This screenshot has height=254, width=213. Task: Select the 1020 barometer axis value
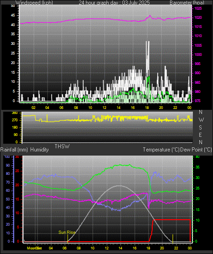pyautogui.click(x=198, y=17)
